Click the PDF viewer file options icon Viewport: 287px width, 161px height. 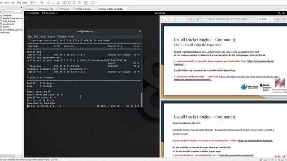[x=278, y=19]
